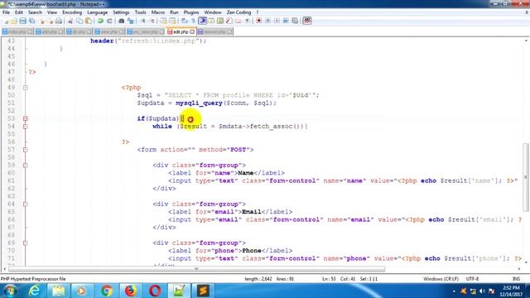Open the Replace dialog icon
530x298 pixels.
click(x=131, y=21)
